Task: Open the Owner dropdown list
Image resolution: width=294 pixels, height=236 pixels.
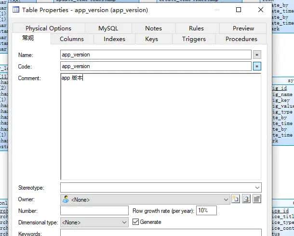Action: (226, 199)
